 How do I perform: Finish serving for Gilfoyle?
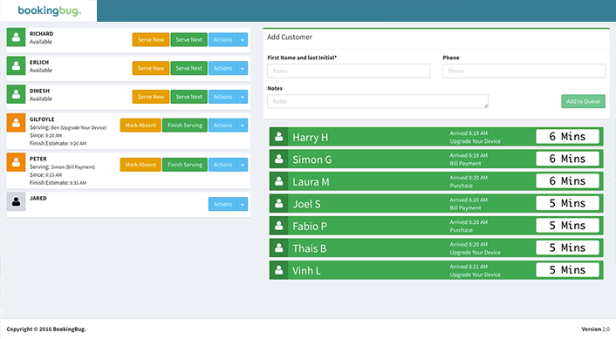point(185,125)
